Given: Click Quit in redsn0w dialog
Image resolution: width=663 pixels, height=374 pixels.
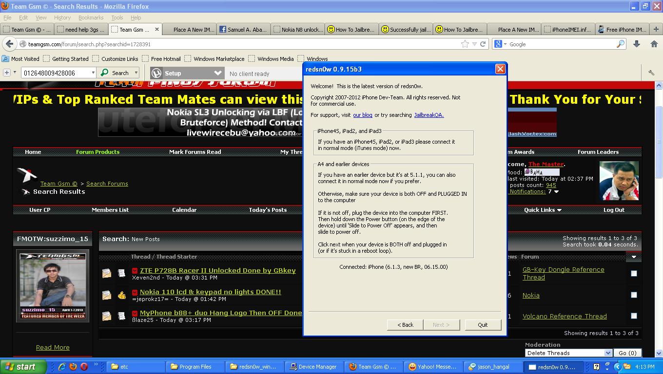Looking at the screenshot, I should 483,325.
